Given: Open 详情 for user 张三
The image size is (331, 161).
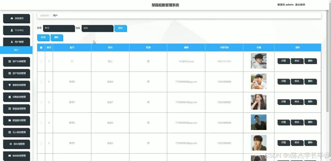Looking at the screenshot, I should tap(283, 61).
